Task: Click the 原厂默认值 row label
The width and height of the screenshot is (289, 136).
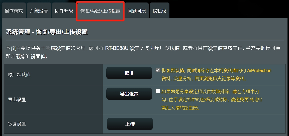Action: tap(19, 75)
